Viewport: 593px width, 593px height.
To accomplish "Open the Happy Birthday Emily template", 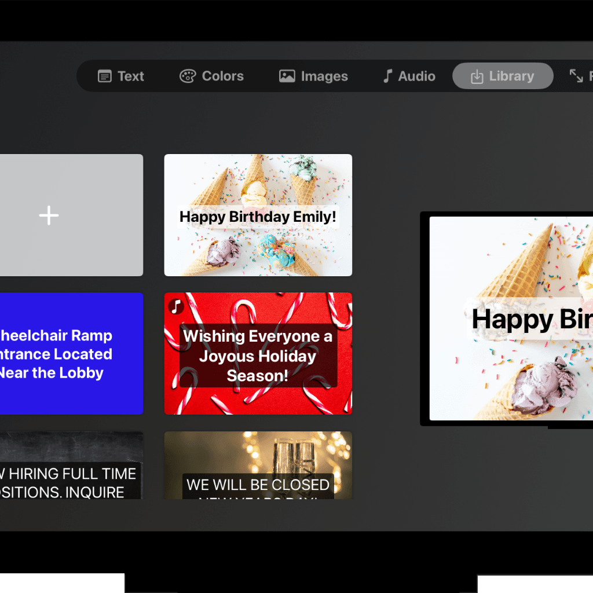I will [x=258, y=215].
